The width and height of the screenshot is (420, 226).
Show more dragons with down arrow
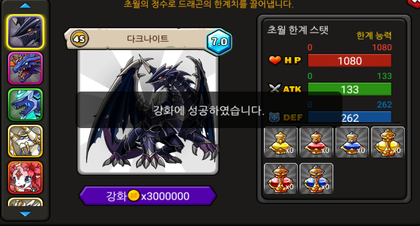tap(25, 214)
